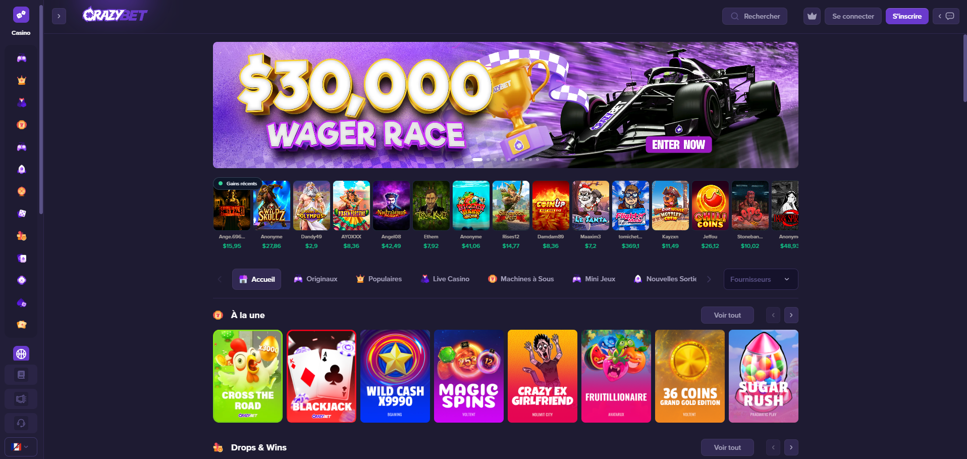Open the Fournisseurs dropdown
The image size is (967, 459).
761,279
